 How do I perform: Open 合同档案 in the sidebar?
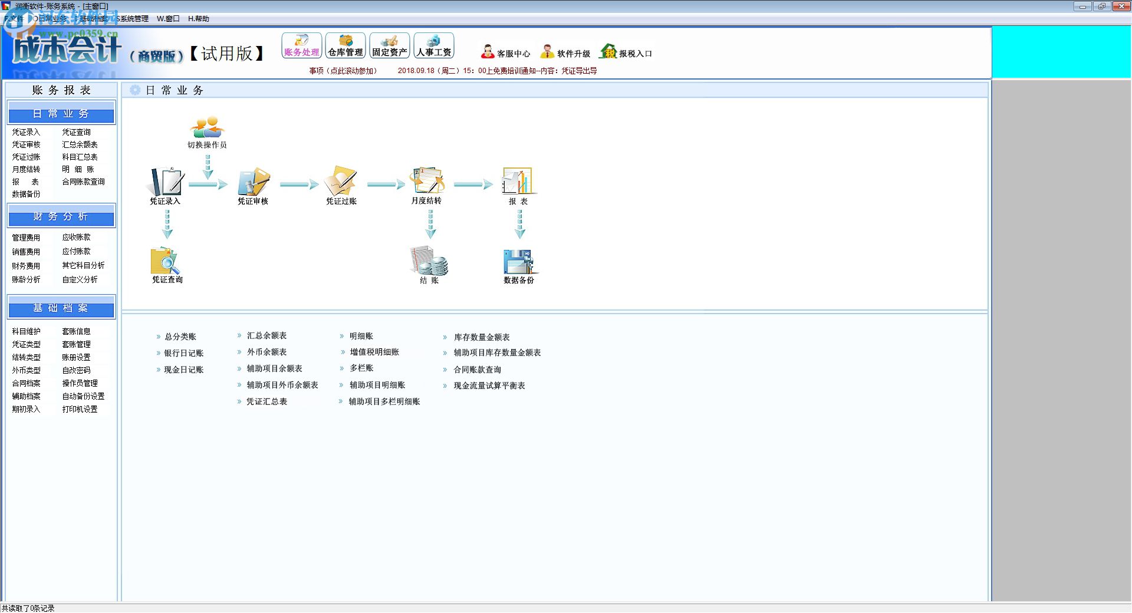[27, 383]
